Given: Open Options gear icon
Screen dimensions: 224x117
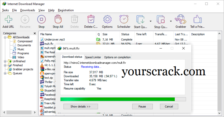Looking at the screenshot, I should click(107, 19).
